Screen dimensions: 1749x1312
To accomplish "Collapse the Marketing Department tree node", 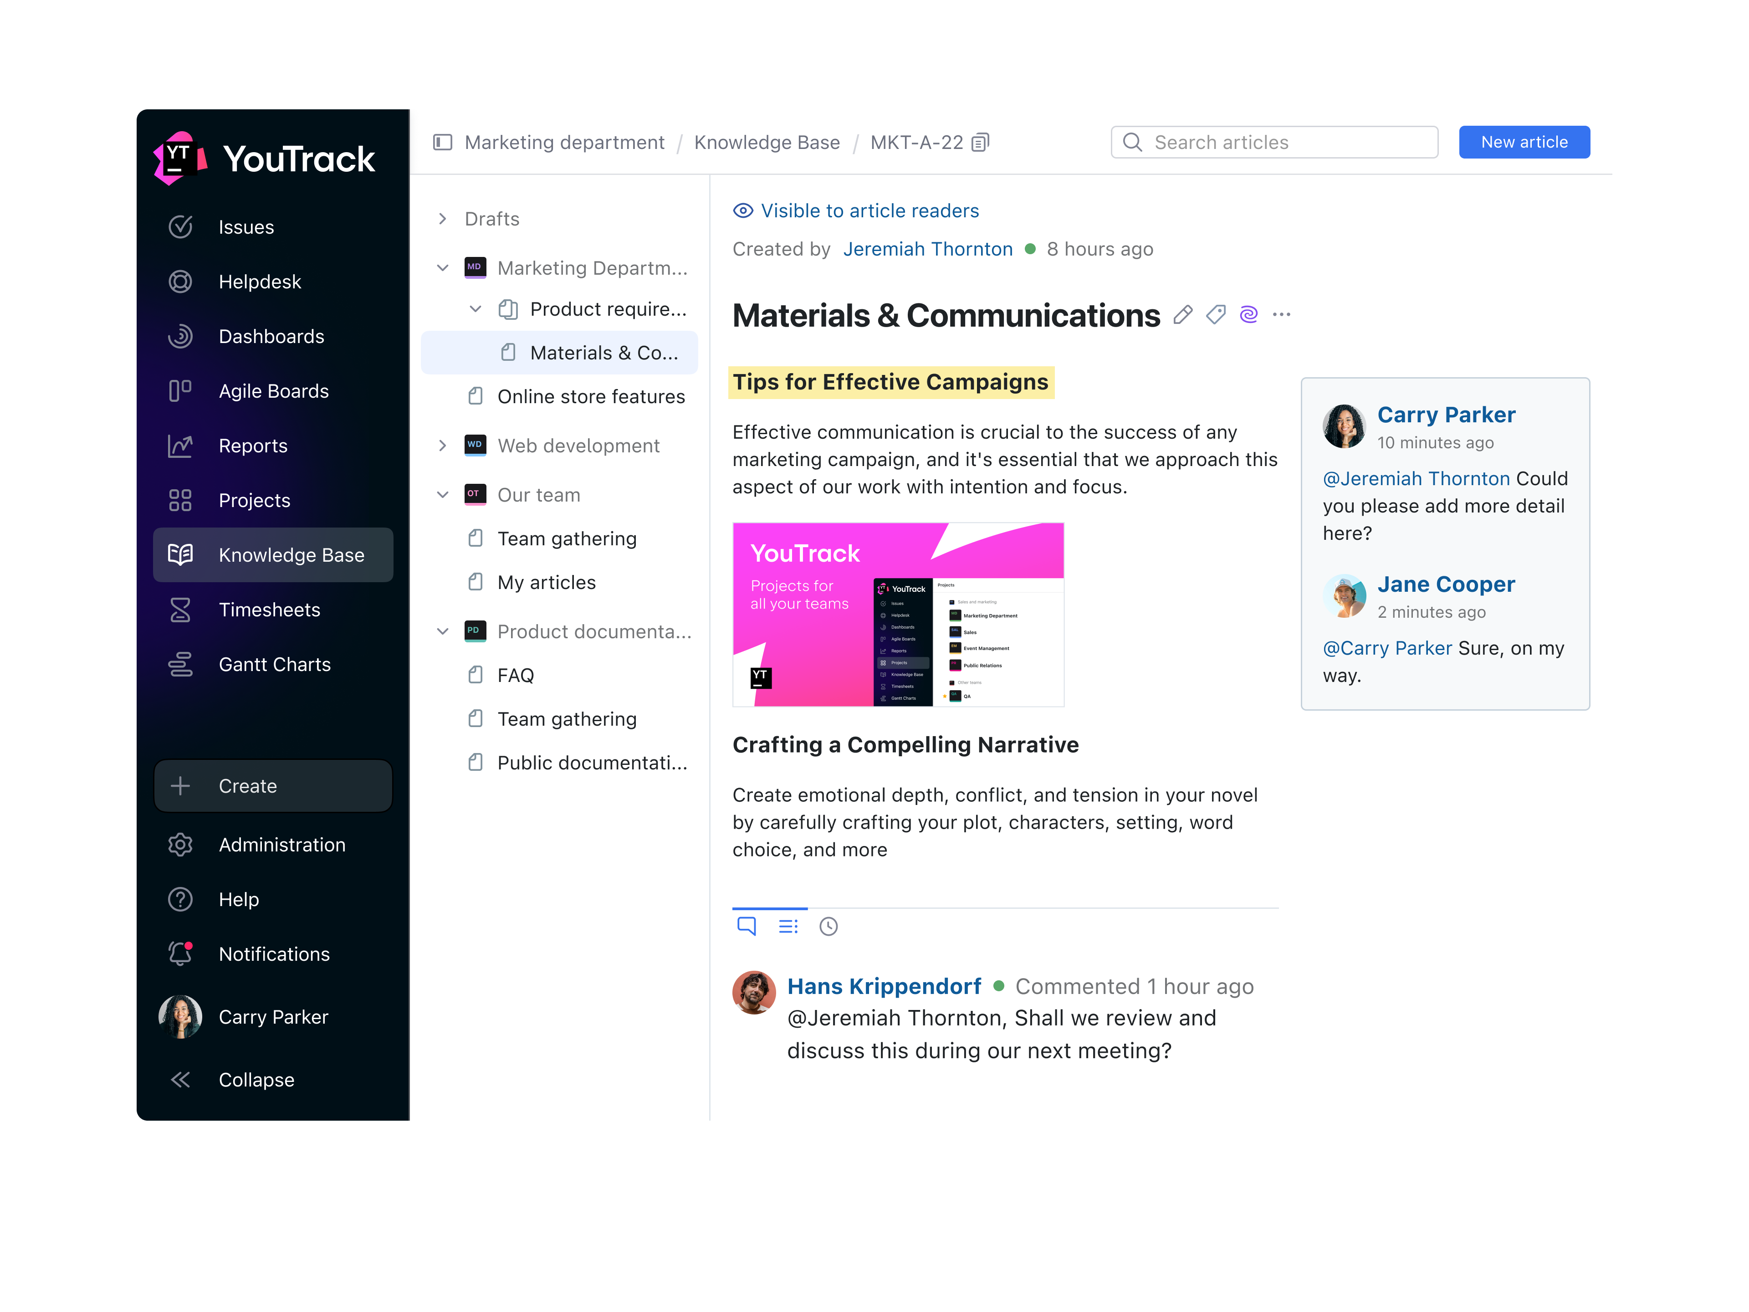I will 443,267.
